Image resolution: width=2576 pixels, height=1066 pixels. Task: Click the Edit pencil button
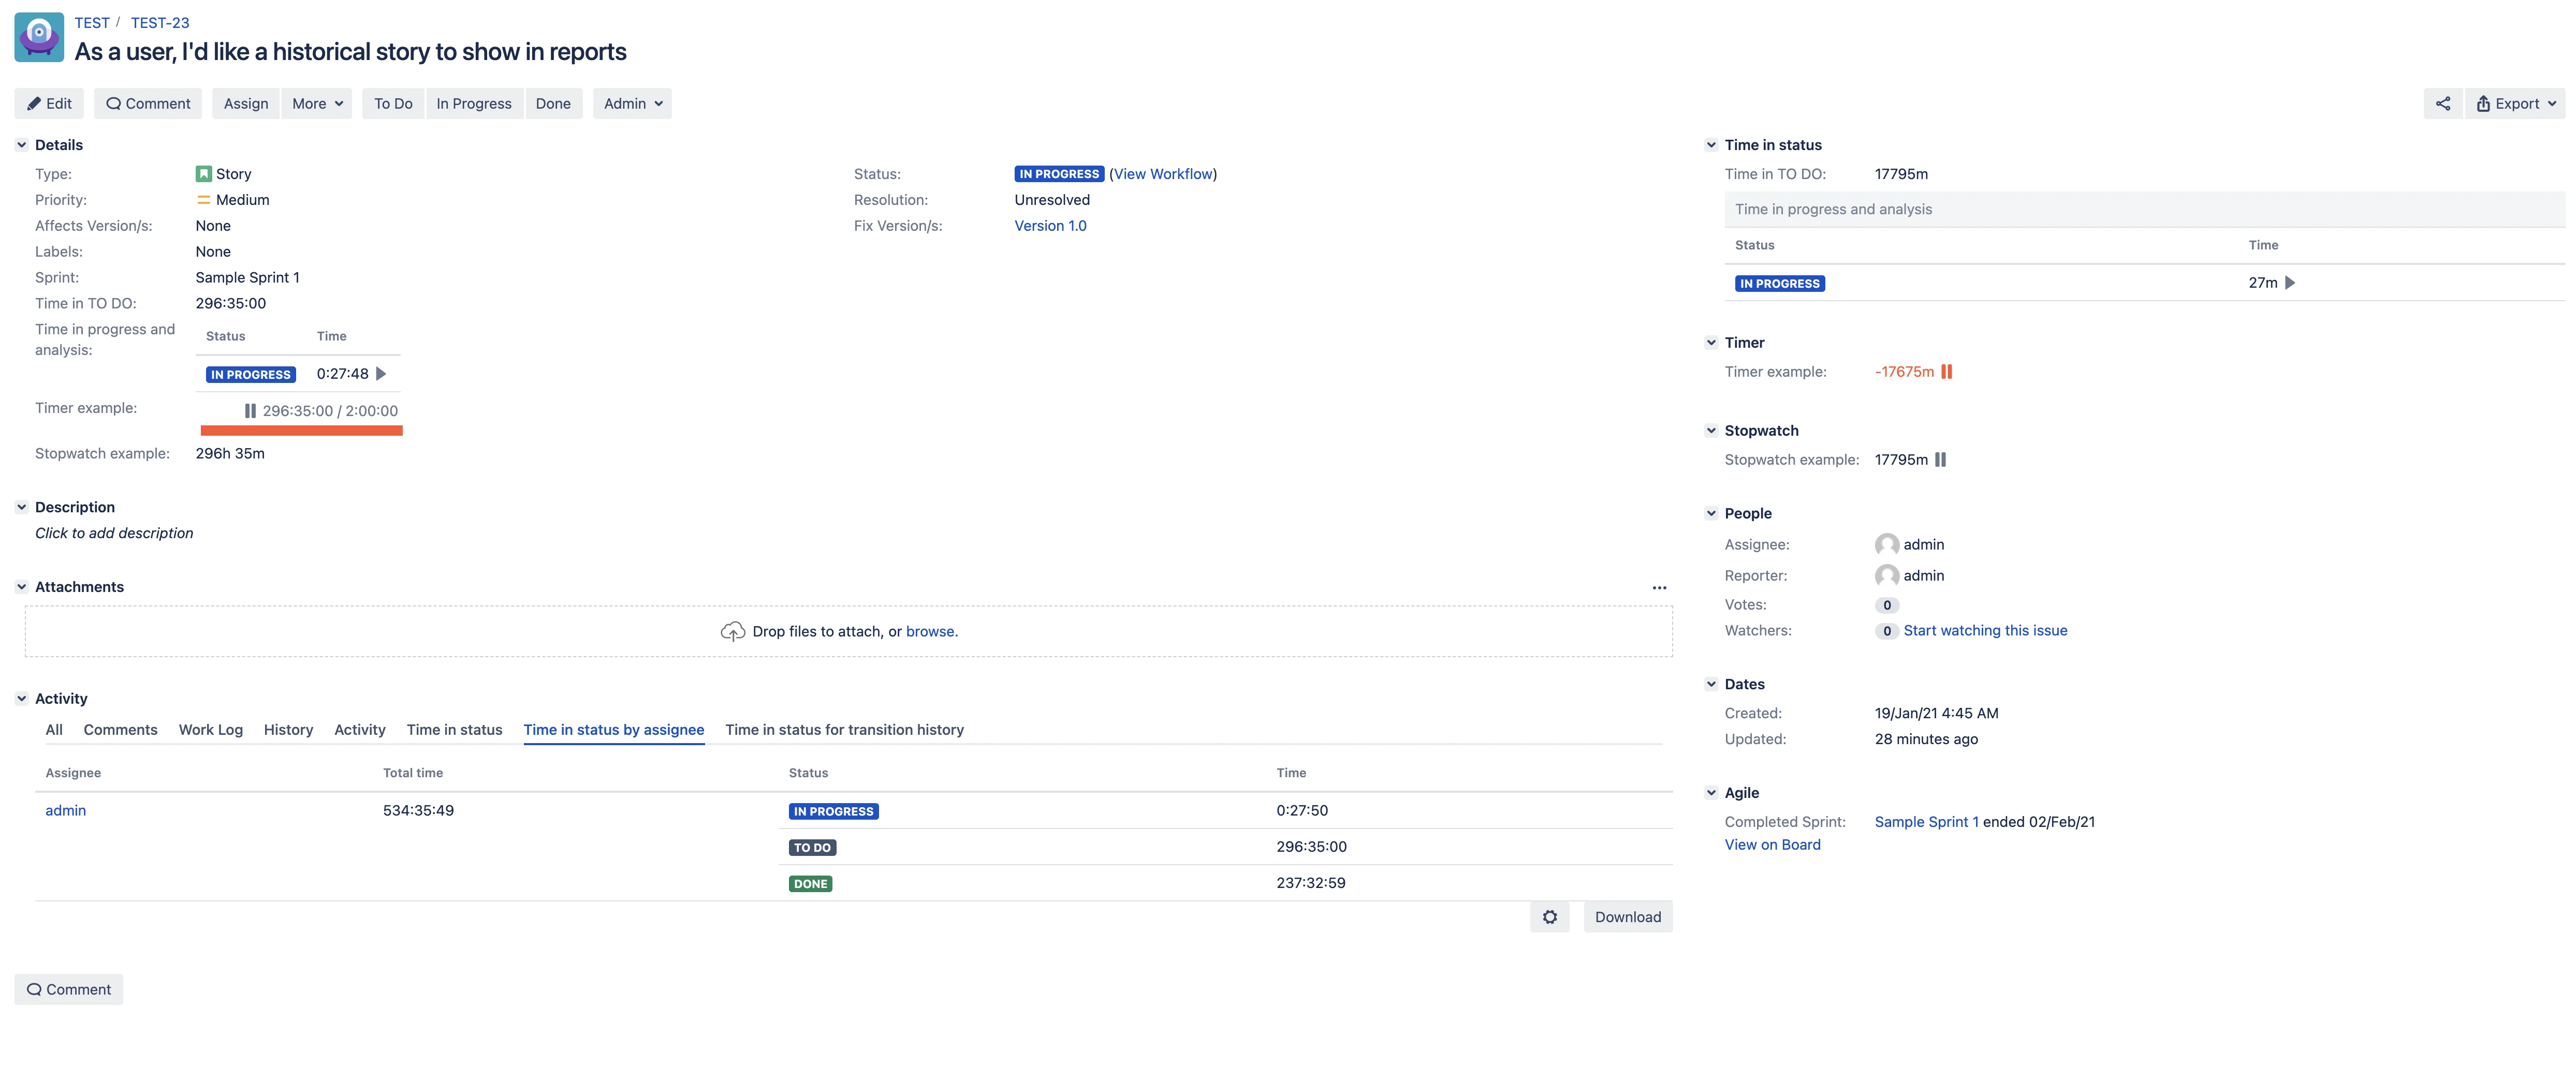[x=49, y=103]
